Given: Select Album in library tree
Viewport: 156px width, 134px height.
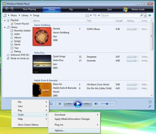Looking at the screenshot, I should [18, 38].
